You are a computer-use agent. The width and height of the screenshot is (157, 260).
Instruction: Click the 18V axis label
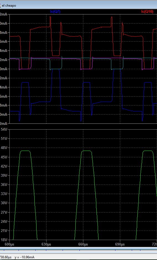4,240
